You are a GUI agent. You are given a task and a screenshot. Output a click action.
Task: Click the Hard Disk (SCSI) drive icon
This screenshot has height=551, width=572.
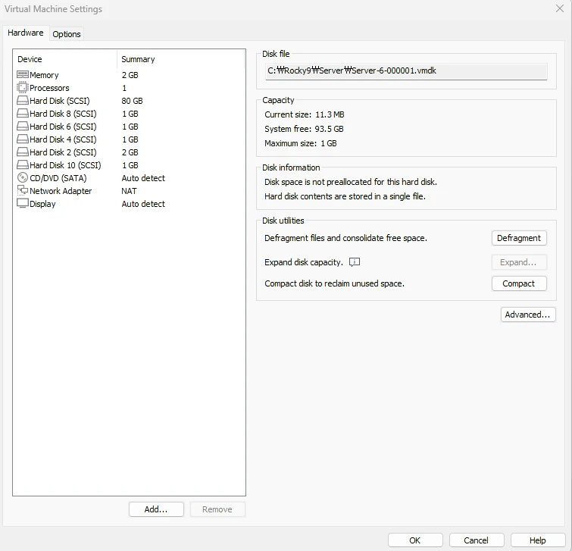tap(22, 100)
